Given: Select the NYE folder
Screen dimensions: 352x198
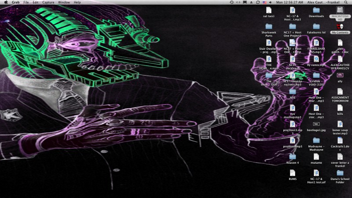Looking at the screenshot, I should pyautogui.click(x=293, y=92).
